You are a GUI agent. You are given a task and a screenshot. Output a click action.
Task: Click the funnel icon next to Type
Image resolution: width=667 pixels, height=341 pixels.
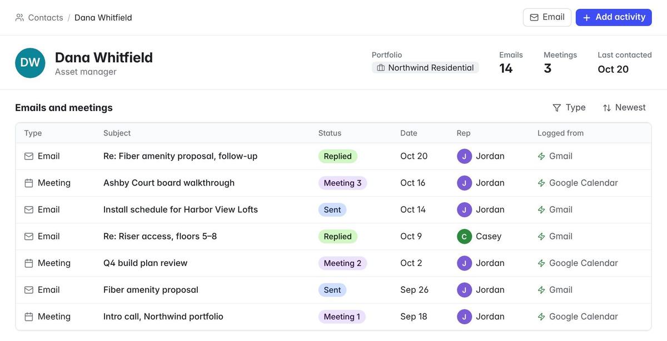coord(556,108)
